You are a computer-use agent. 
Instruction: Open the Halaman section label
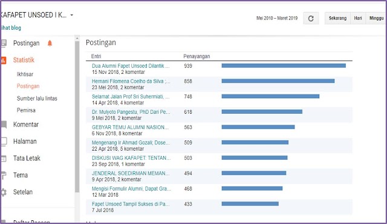pos(25,141)
